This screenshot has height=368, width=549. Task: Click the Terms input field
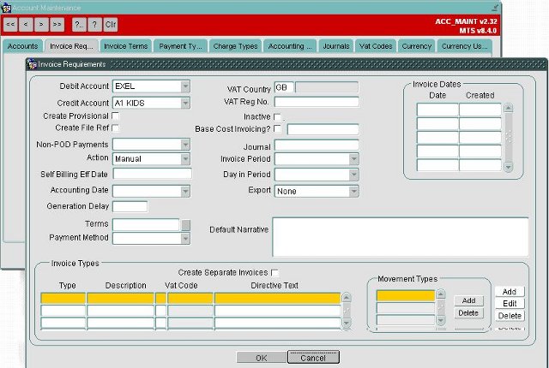(146, 225)
